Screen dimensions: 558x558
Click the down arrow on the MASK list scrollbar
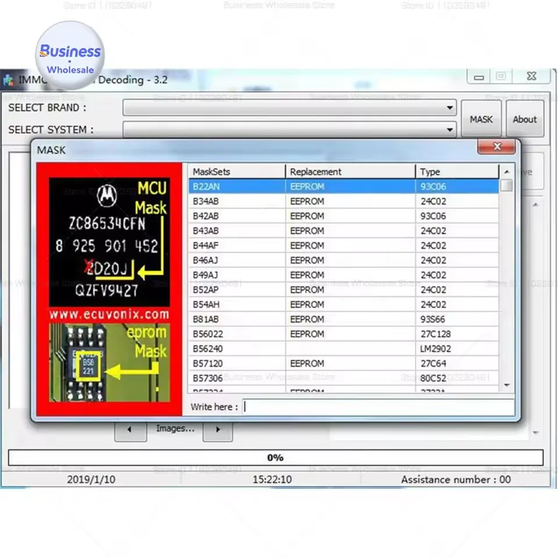click(506, 384)
